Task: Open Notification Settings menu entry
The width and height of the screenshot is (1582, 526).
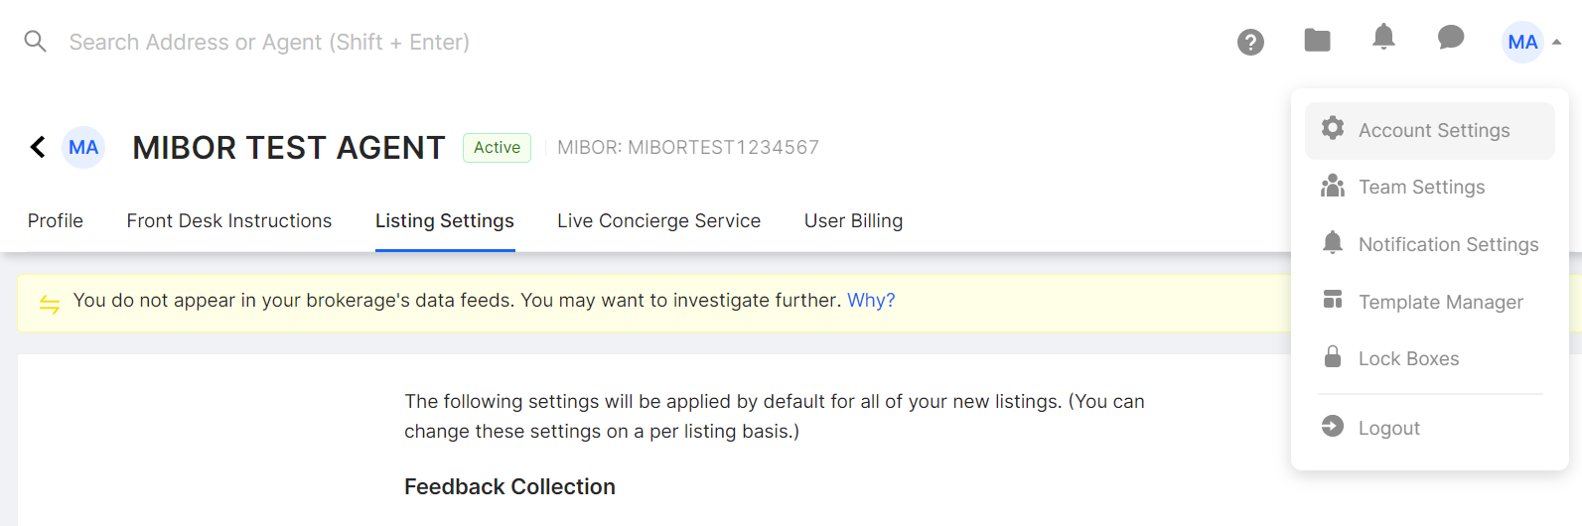Action: coord(1448,244)
